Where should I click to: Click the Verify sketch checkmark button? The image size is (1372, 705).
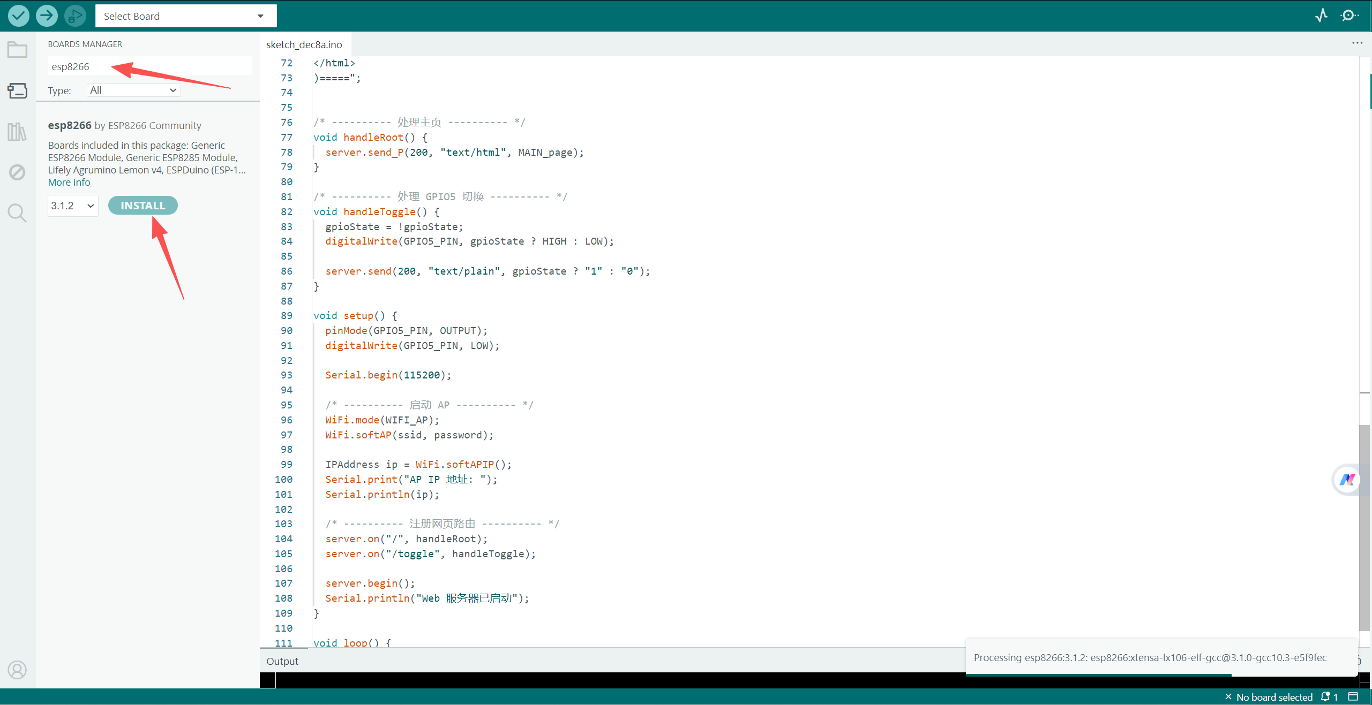(x=18, y=16)
